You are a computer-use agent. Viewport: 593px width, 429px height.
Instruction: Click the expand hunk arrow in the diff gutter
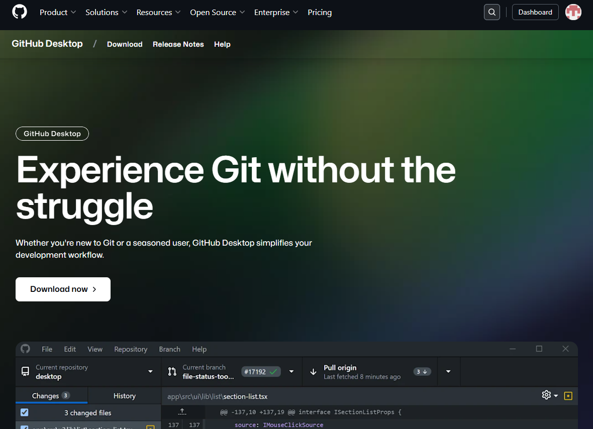tap(182, 412)
